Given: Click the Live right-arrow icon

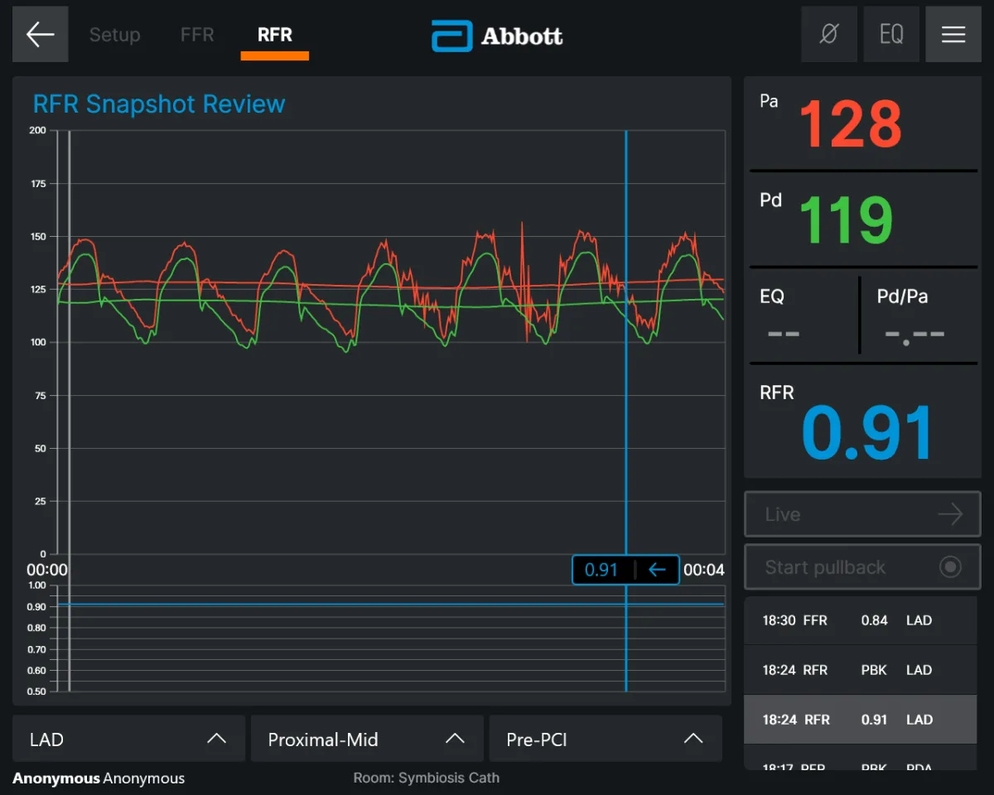Looking at the screenshot, I should [950, 514].
